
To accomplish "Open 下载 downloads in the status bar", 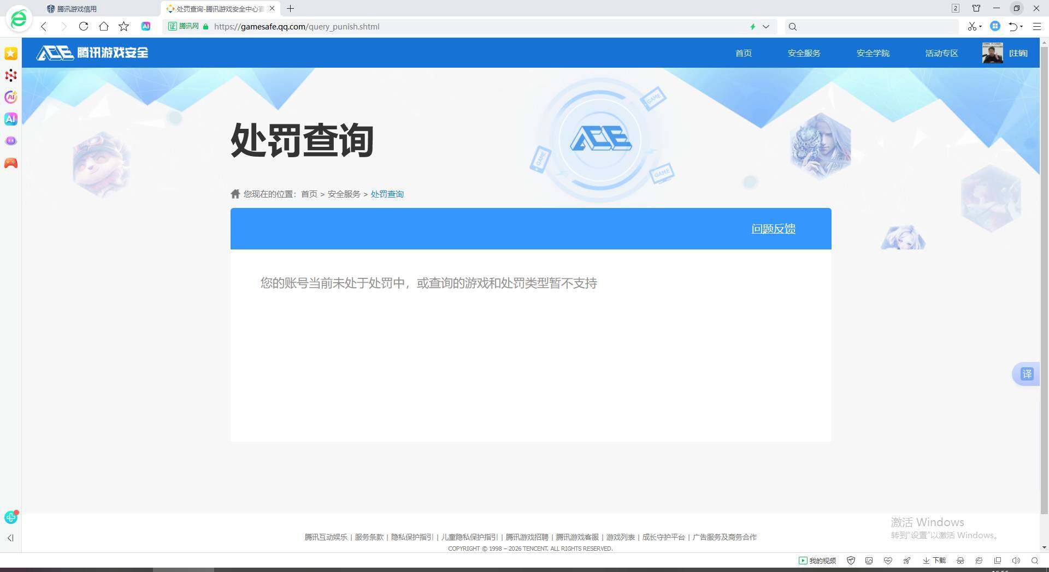I will (x=934, y=561).
